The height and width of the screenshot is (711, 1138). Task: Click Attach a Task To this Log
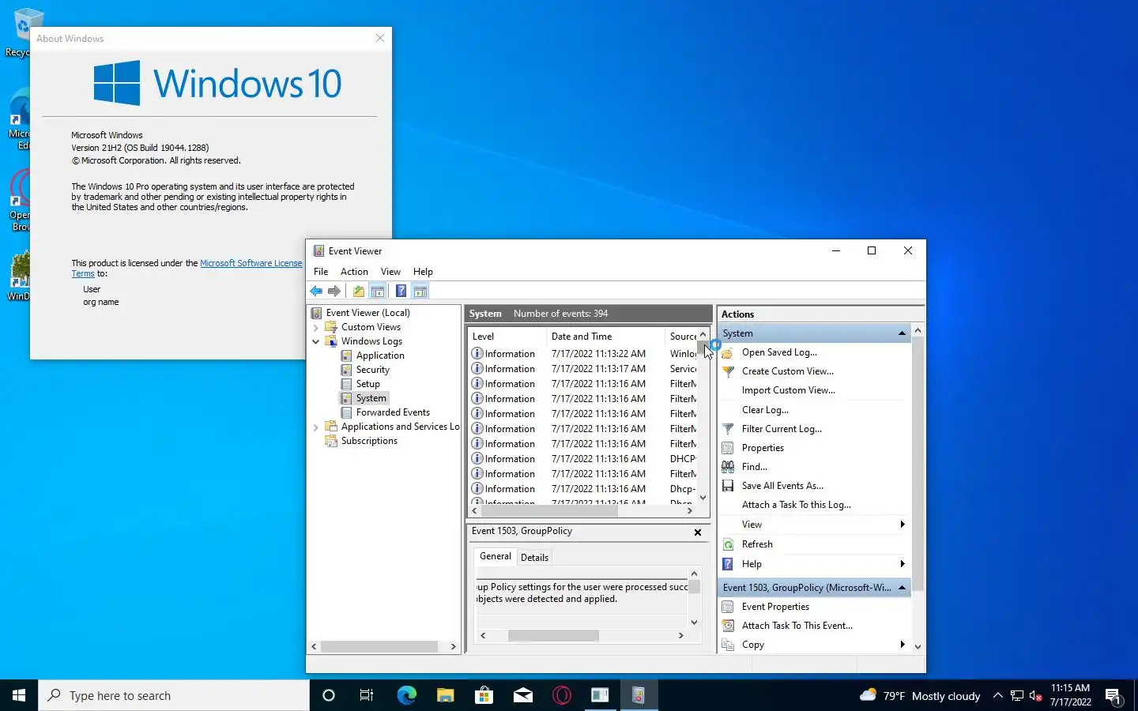point(797,505)
